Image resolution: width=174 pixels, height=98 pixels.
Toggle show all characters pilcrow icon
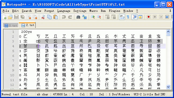coord(128,17)
